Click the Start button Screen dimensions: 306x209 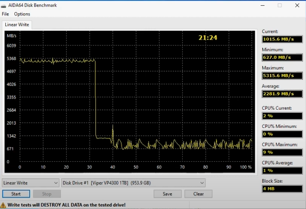(16, 194)
